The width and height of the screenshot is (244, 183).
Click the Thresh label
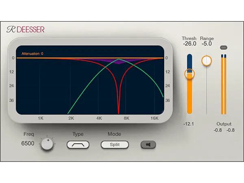tap(189, 38)
